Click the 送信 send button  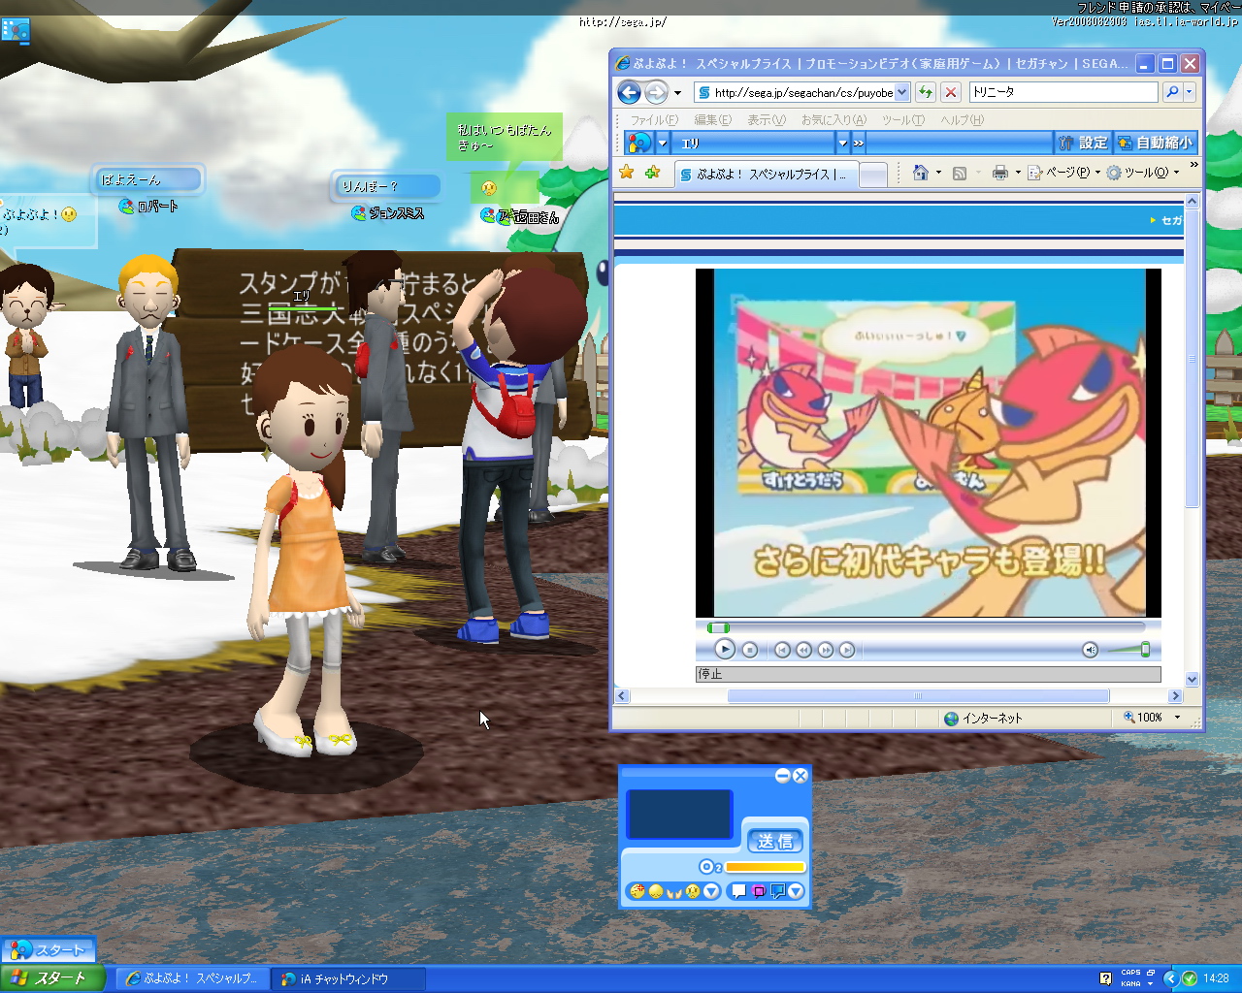(x=774, y=841)
